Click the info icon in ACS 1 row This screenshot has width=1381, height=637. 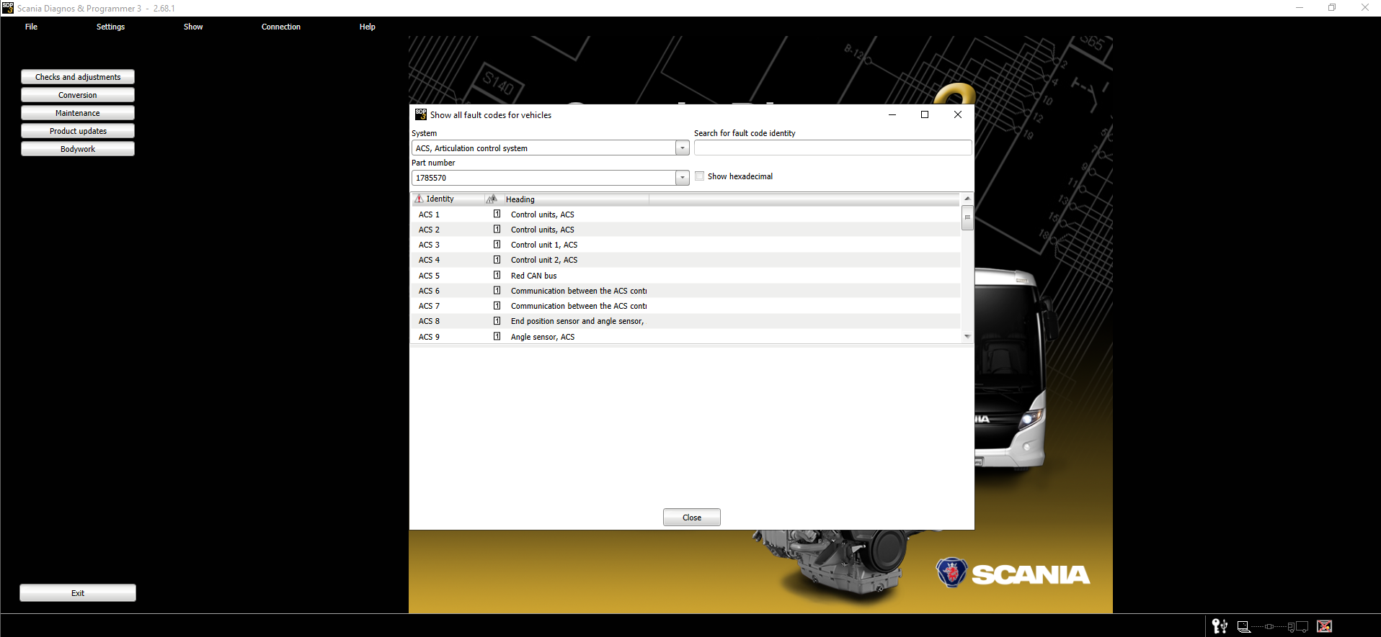pos(497,214)
